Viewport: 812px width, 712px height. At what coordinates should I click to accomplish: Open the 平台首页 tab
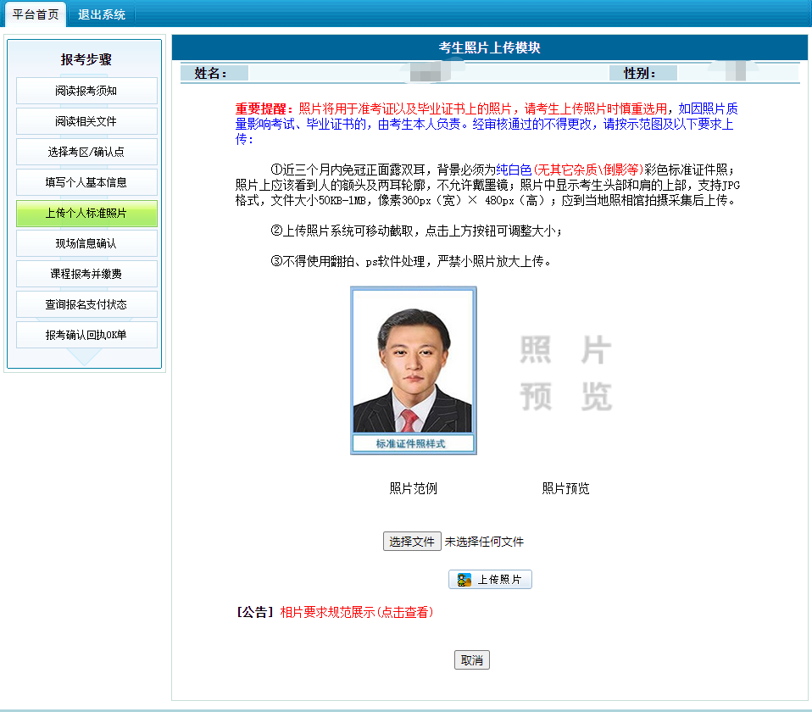point(35,14)
